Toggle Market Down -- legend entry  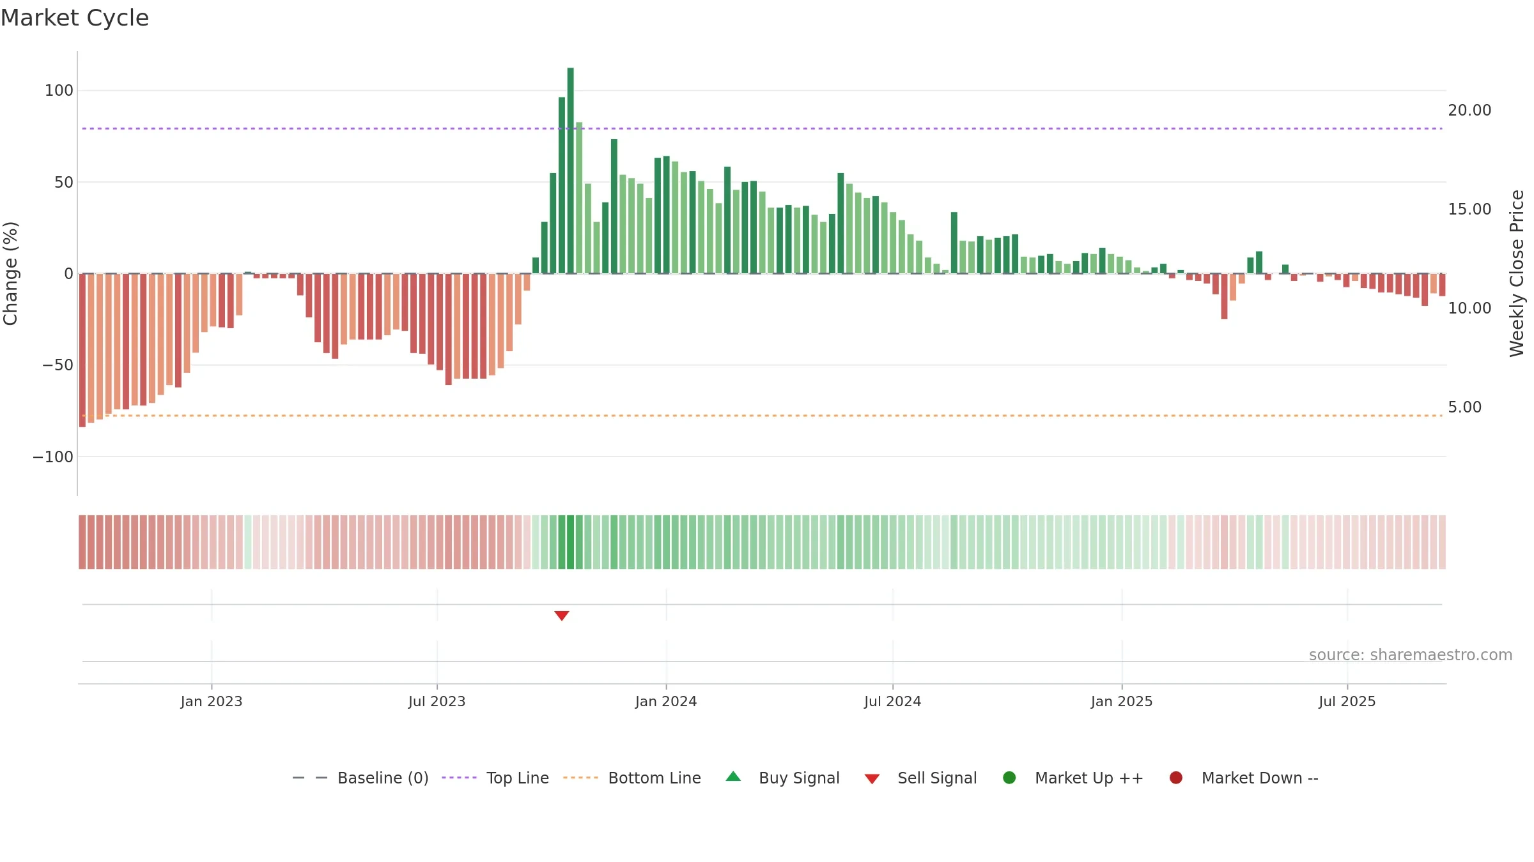tap(1244, 778)
